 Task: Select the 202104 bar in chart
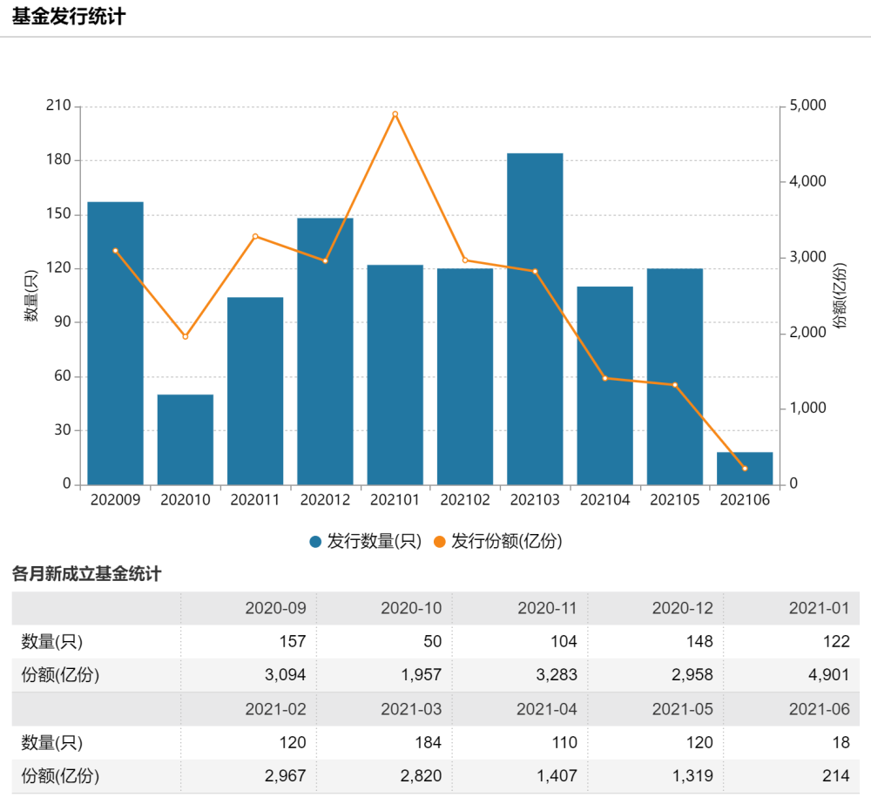(x=605, y=386)
